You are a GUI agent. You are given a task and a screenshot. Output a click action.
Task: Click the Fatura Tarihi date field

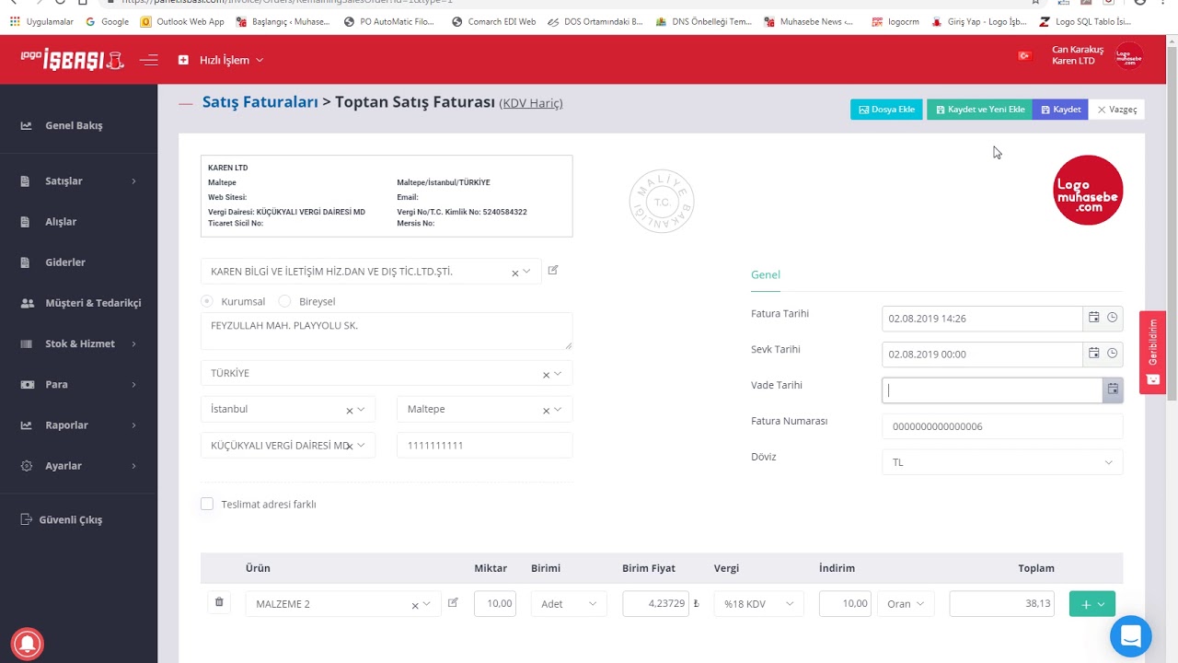click(982, 319)
